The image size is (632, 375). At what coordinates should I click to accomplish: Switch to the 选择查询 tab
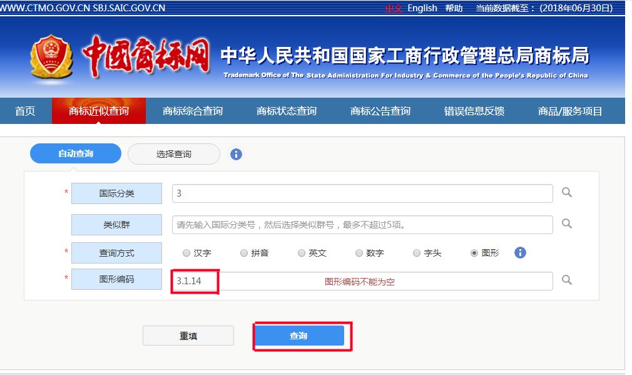click(x=173, y=153)
